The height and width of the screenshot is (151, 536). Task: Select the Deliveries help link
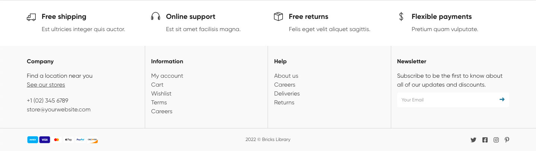(287, 94)
